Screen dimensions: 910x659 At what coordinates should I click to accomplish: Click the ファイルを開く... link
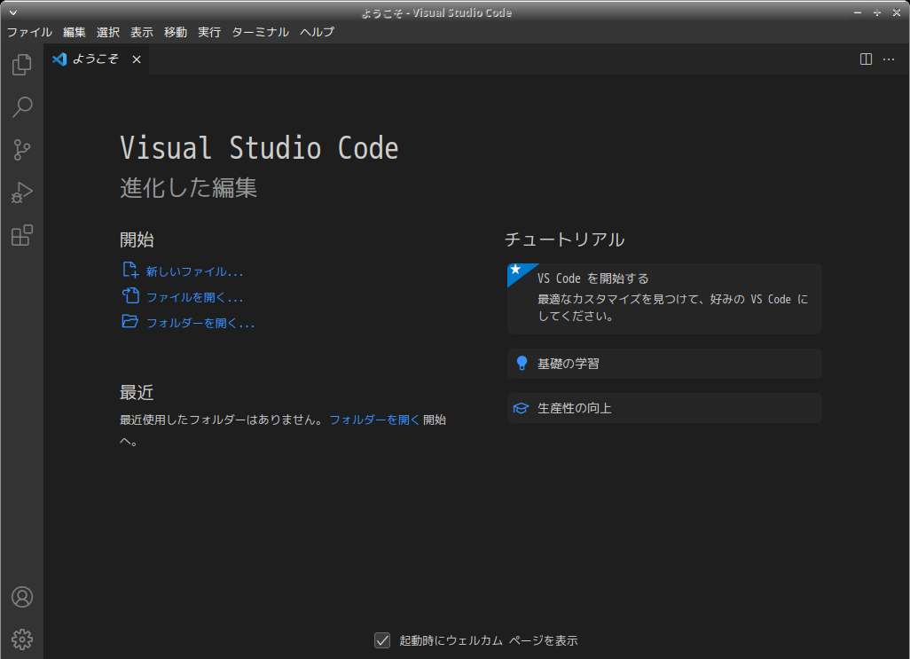pyautogui.click(x=194, y=298)
